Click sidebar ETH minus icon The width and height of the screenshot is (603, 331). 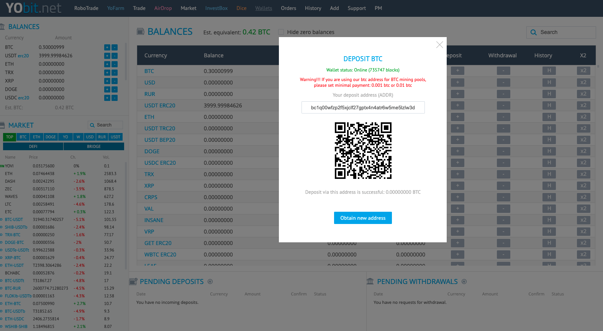tap(115, 64)
